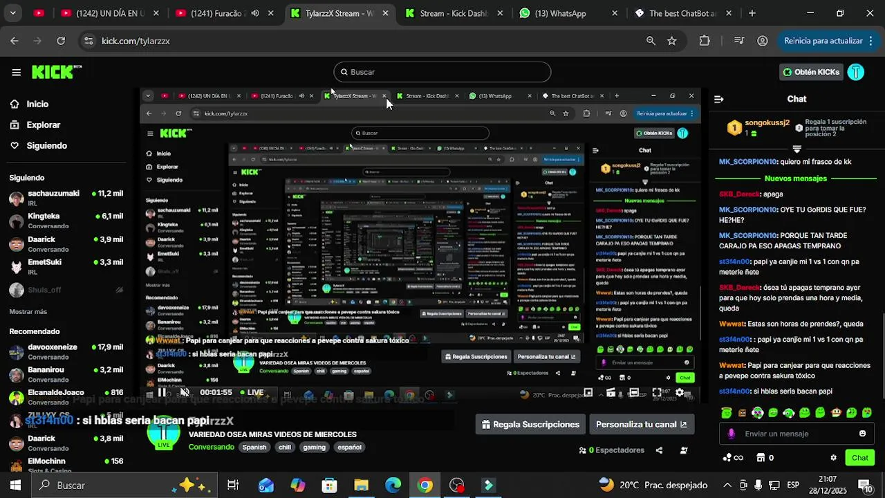Open stream player settings gear
The height and width of the screenshot is (498, 885).
tap(680, 392)
